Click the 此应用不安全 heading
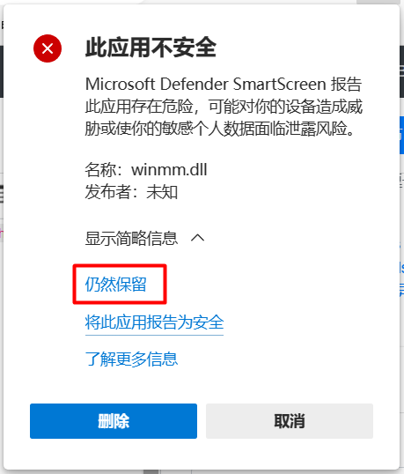The height and width of the screenshot is (474, 404). tap(151, 48)
